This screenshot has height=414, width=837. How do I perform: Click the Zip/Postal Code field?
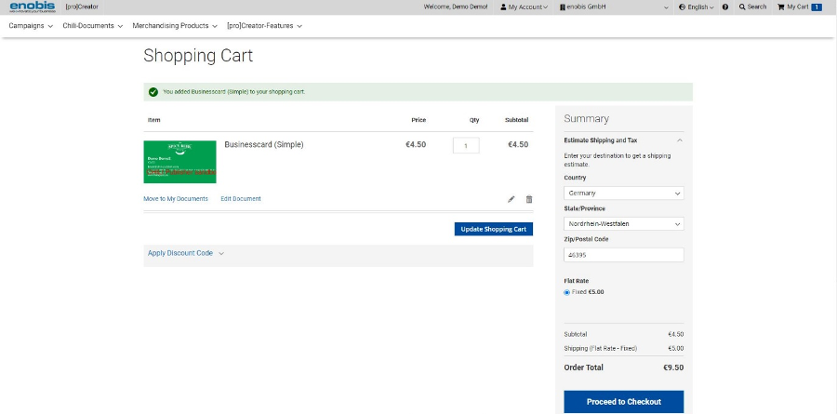[623, 255]
